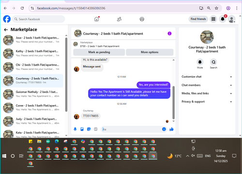This screenshot has height=174, width=242.
Task: Open the sticker picker icon
Action: coord(89,129)
